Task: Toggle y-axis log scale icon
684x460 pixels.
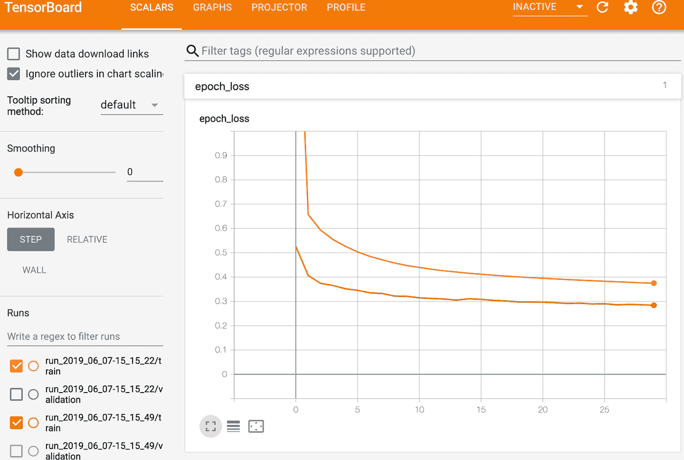Action: click(233, 426)
